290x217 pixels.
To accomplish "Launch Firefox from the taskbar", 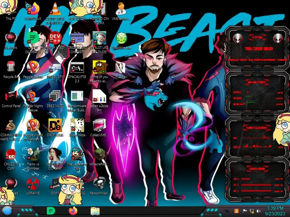I will pos(73,211).
